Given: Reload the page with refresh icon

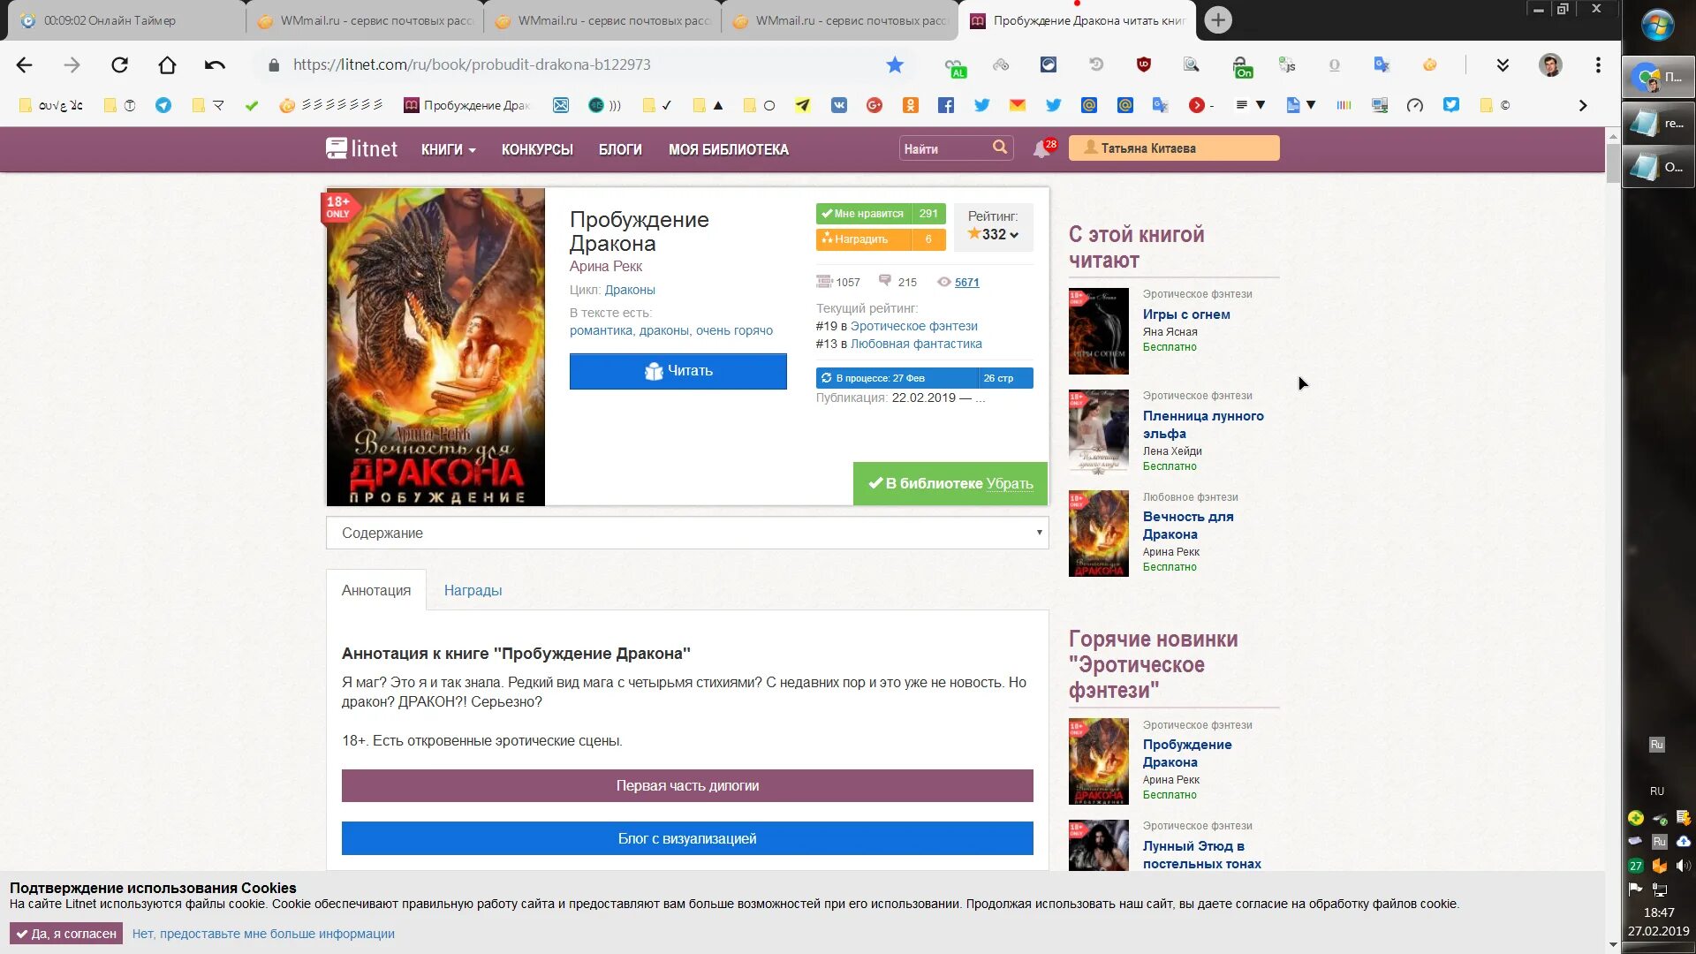Looking at the screenshot, I should point(119,64).
